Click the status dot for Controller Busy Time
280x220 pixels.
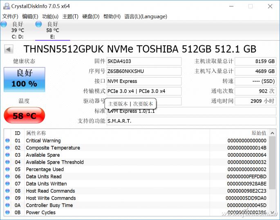[x=7, y=205]
